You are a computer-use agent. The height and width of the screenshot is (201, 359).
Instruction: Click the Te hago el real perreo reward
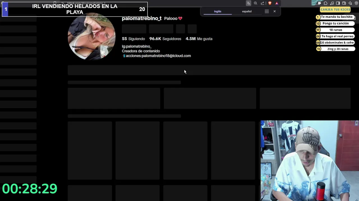coord(335,36)
